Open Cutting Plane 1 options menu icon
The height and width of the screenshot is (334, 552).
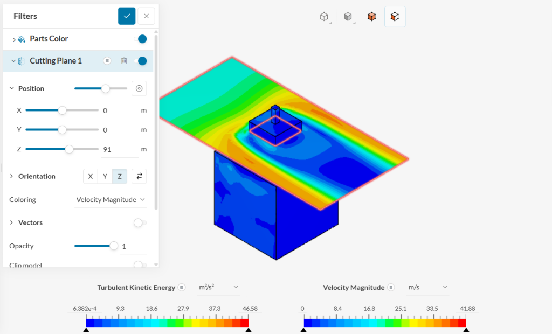(107, 61)
